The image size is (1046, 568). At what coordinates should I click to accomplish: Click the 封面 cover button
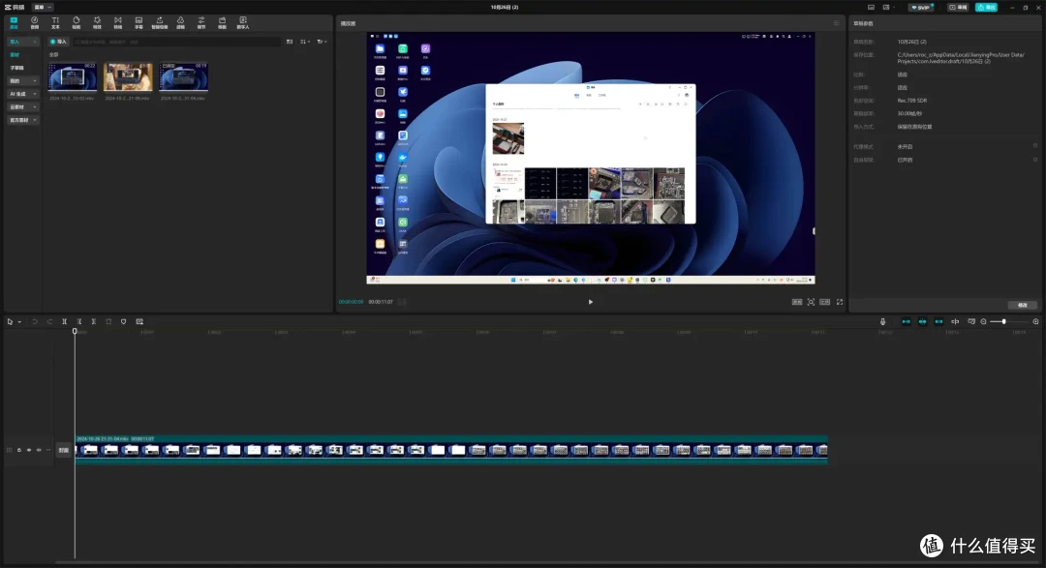pyautogui.click(x=63, y=450)
